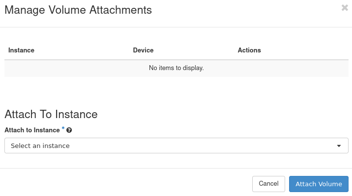
Task: Click the Actions column header
Action: pyautogui.click(x=249, y=50)
